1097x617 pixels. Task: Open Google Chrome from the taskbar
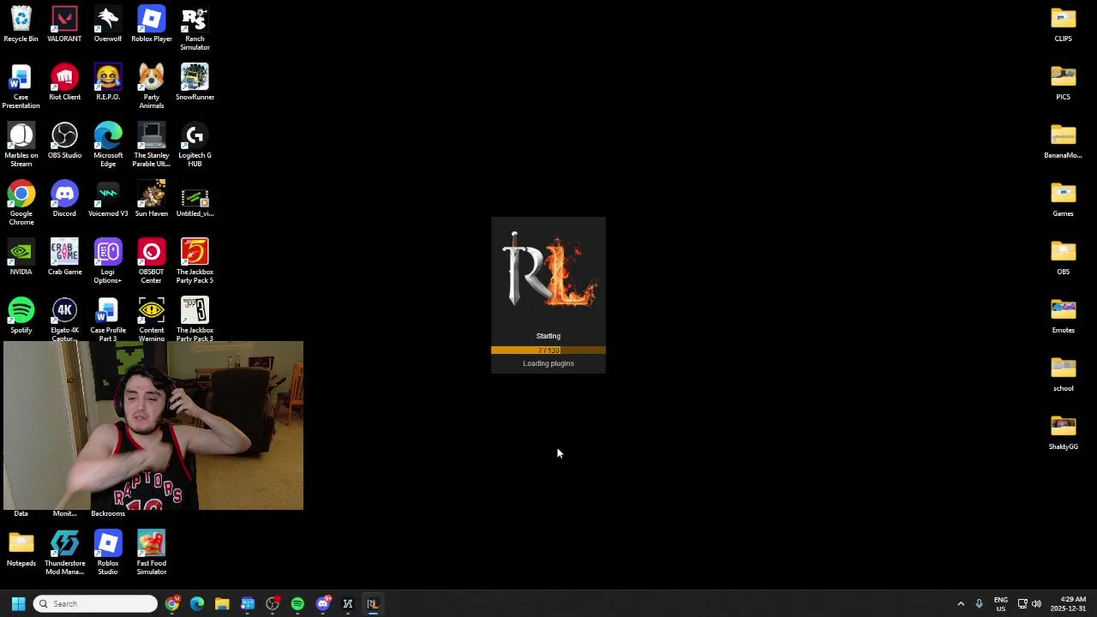172,604
